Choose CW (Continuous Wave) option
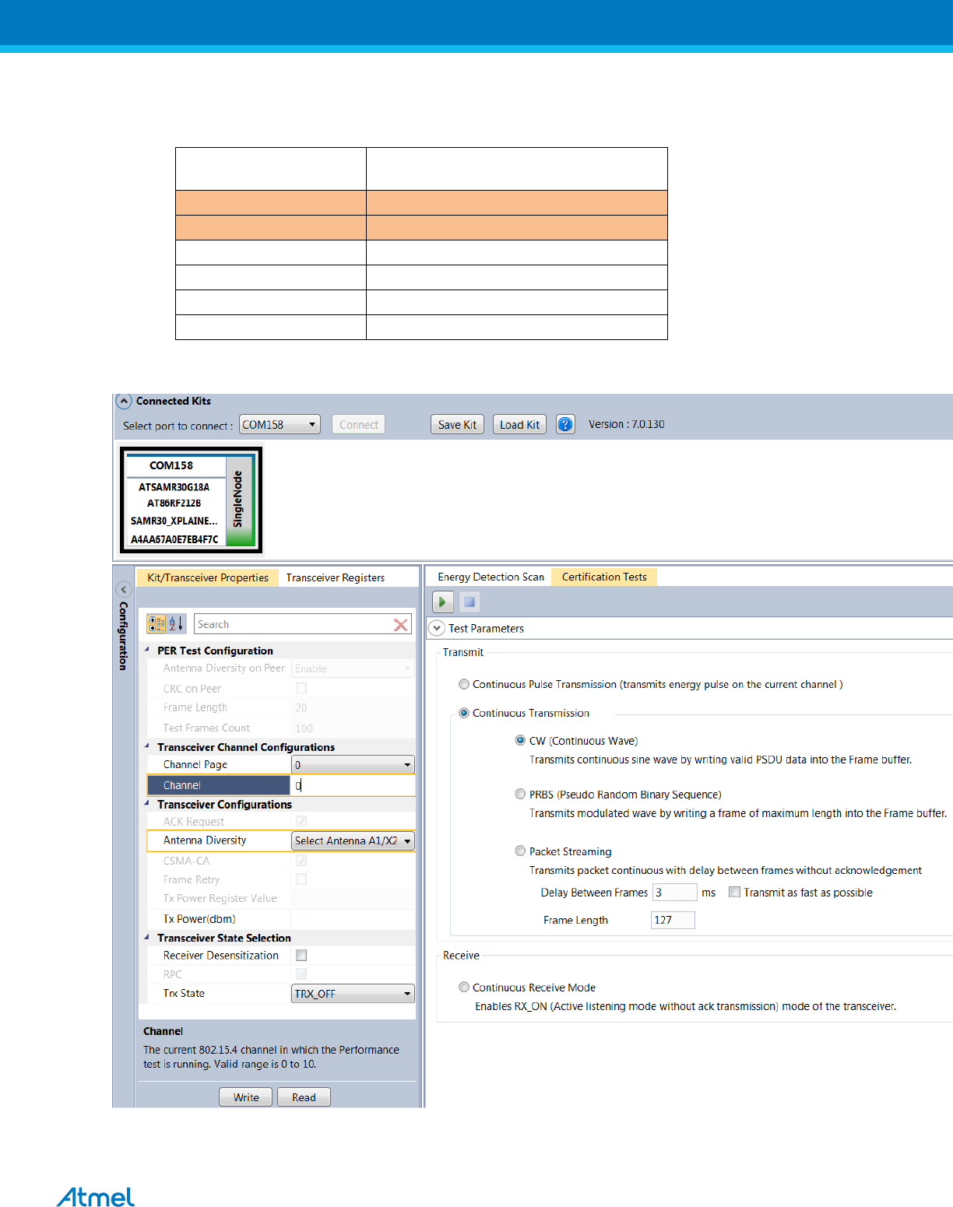Screen dimensions: 953x1207 click(520, 740)
